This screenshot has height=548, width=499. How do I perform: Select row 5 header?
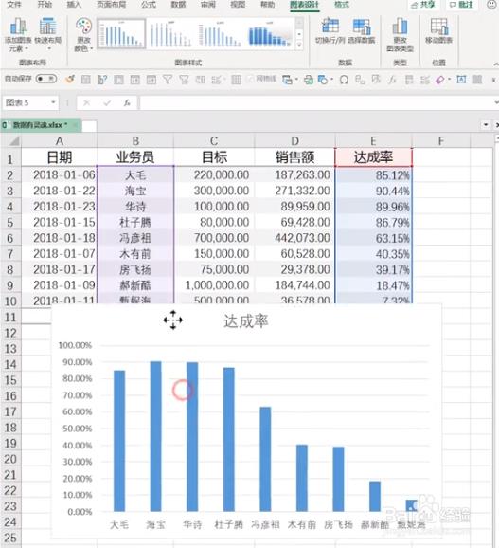(x=10, y=222)
